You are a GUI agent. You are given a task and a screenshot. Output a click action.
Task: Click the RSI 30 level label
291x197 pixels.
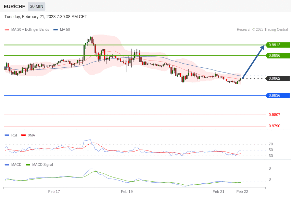click(x=271, y=156)
